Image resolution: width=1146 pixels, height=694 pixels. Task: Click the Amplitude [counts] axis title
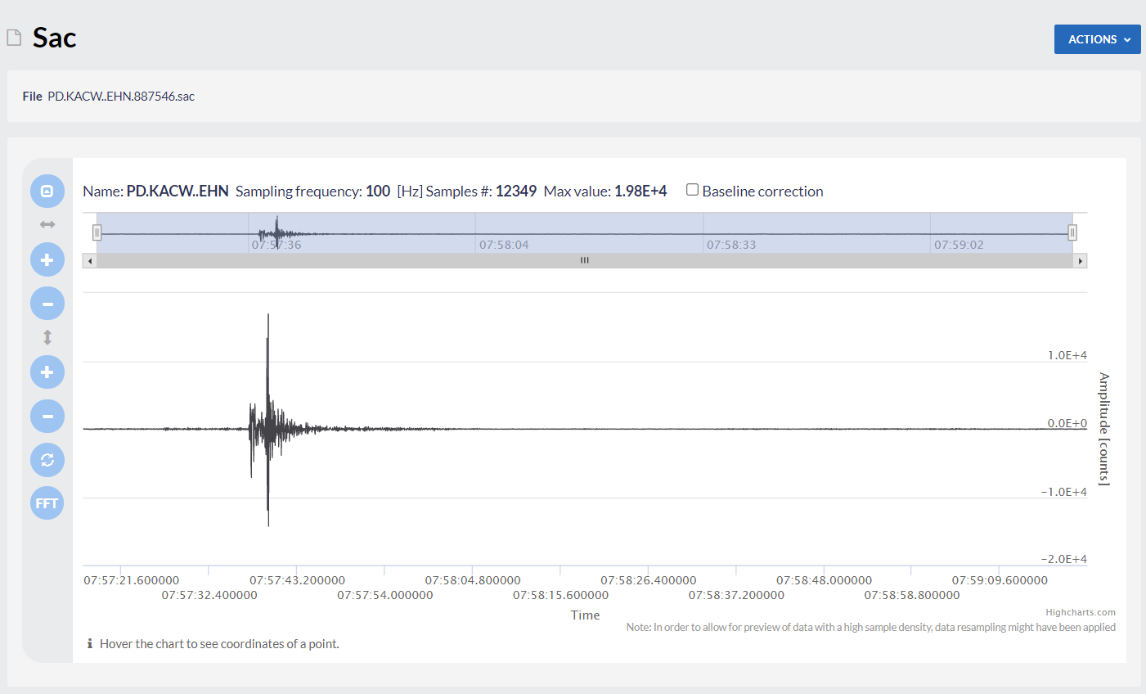tap(1104, 429)
